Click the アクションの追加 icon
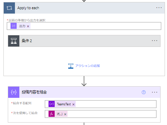The height and width of the screenshot is (125, 167). [71, 66]
